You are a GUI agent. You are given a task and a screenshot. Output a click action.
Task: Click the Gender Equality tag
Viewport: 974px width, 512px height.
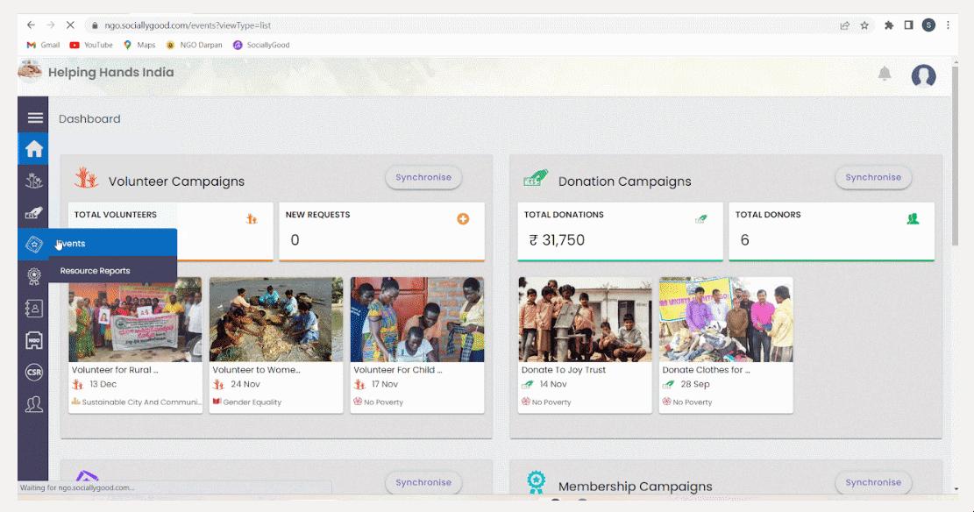(247, 402)
